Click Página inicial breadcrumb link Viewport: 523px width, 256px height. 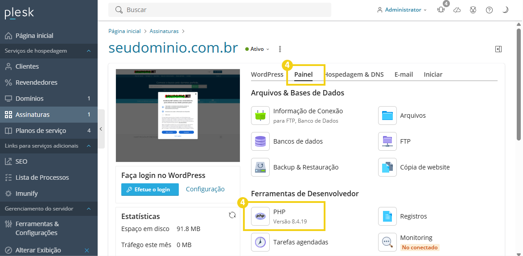point(124,31)
